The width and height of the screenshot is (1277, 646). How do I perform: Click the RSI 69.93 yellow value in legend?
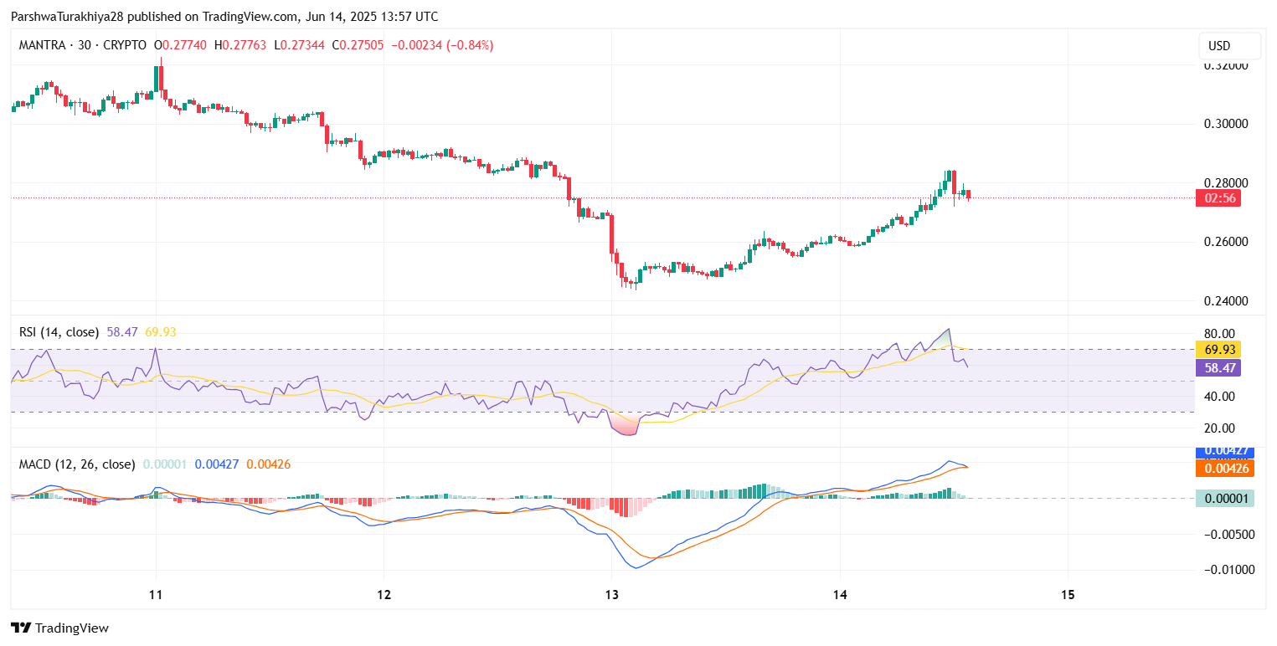point(161,332)
